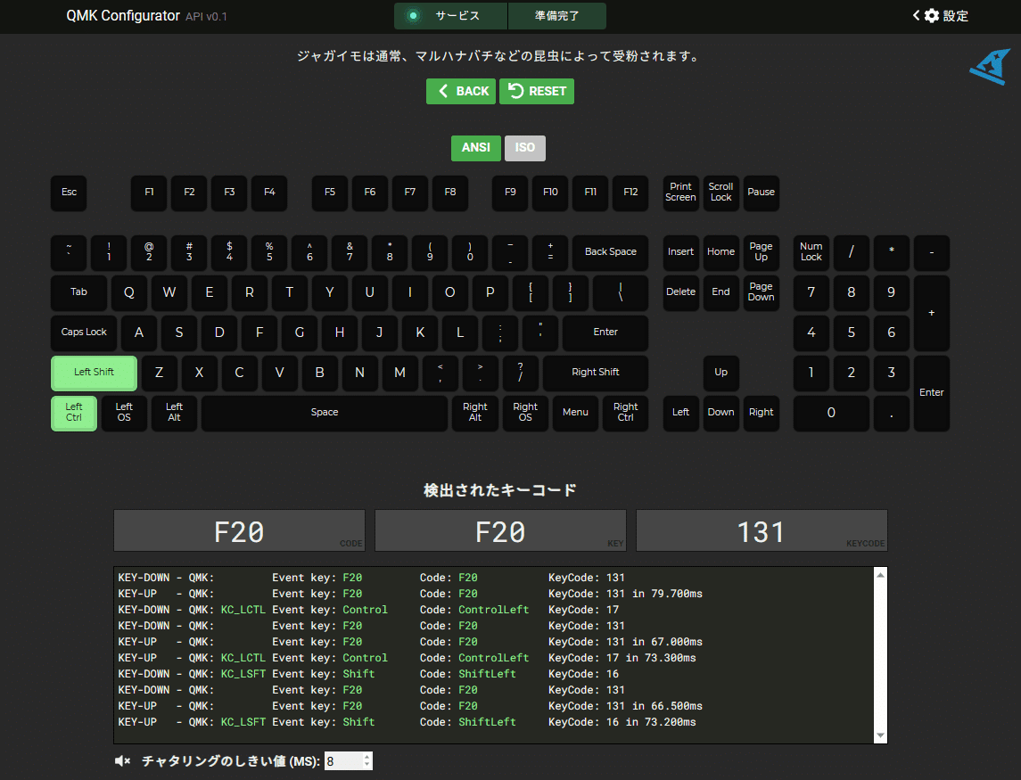Click the Page Up key
The height and width of the screenshot is (780, 1021).
tap(762, 252)
